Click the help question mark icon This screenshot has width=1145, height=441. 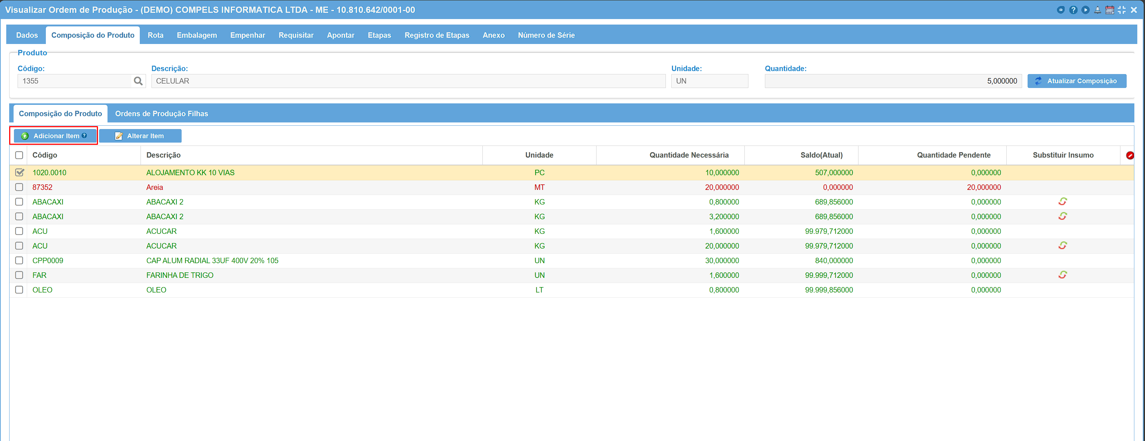click(1073, 10)
